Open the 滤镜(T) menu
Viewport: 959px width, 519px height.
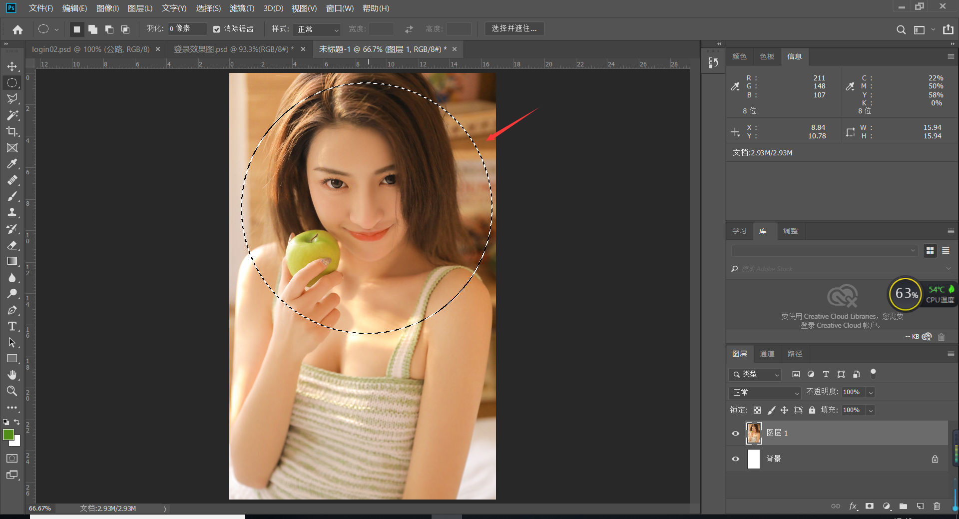242,8
